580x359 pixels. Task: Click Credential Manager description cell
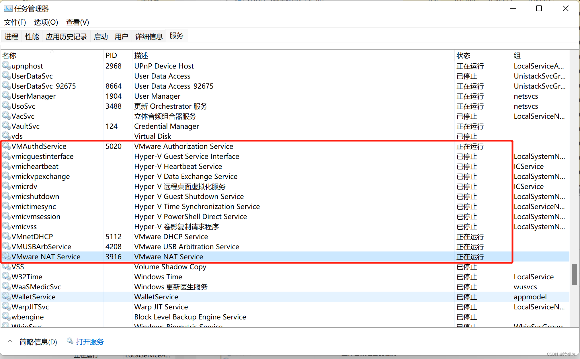point(166,126)
